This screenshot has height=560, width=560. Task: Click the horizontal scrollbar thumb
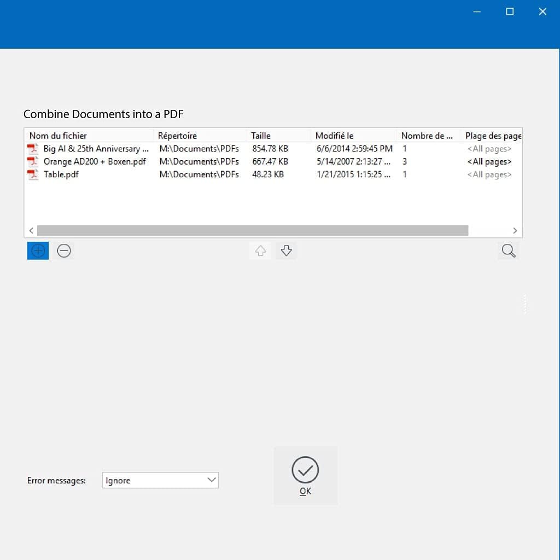[252, 230]
